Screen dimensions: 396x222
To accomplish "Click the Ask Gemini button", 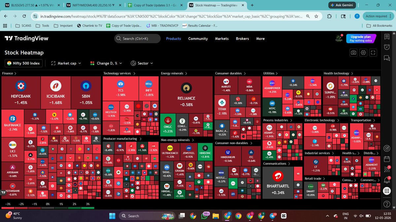I will tap(342, 5).
